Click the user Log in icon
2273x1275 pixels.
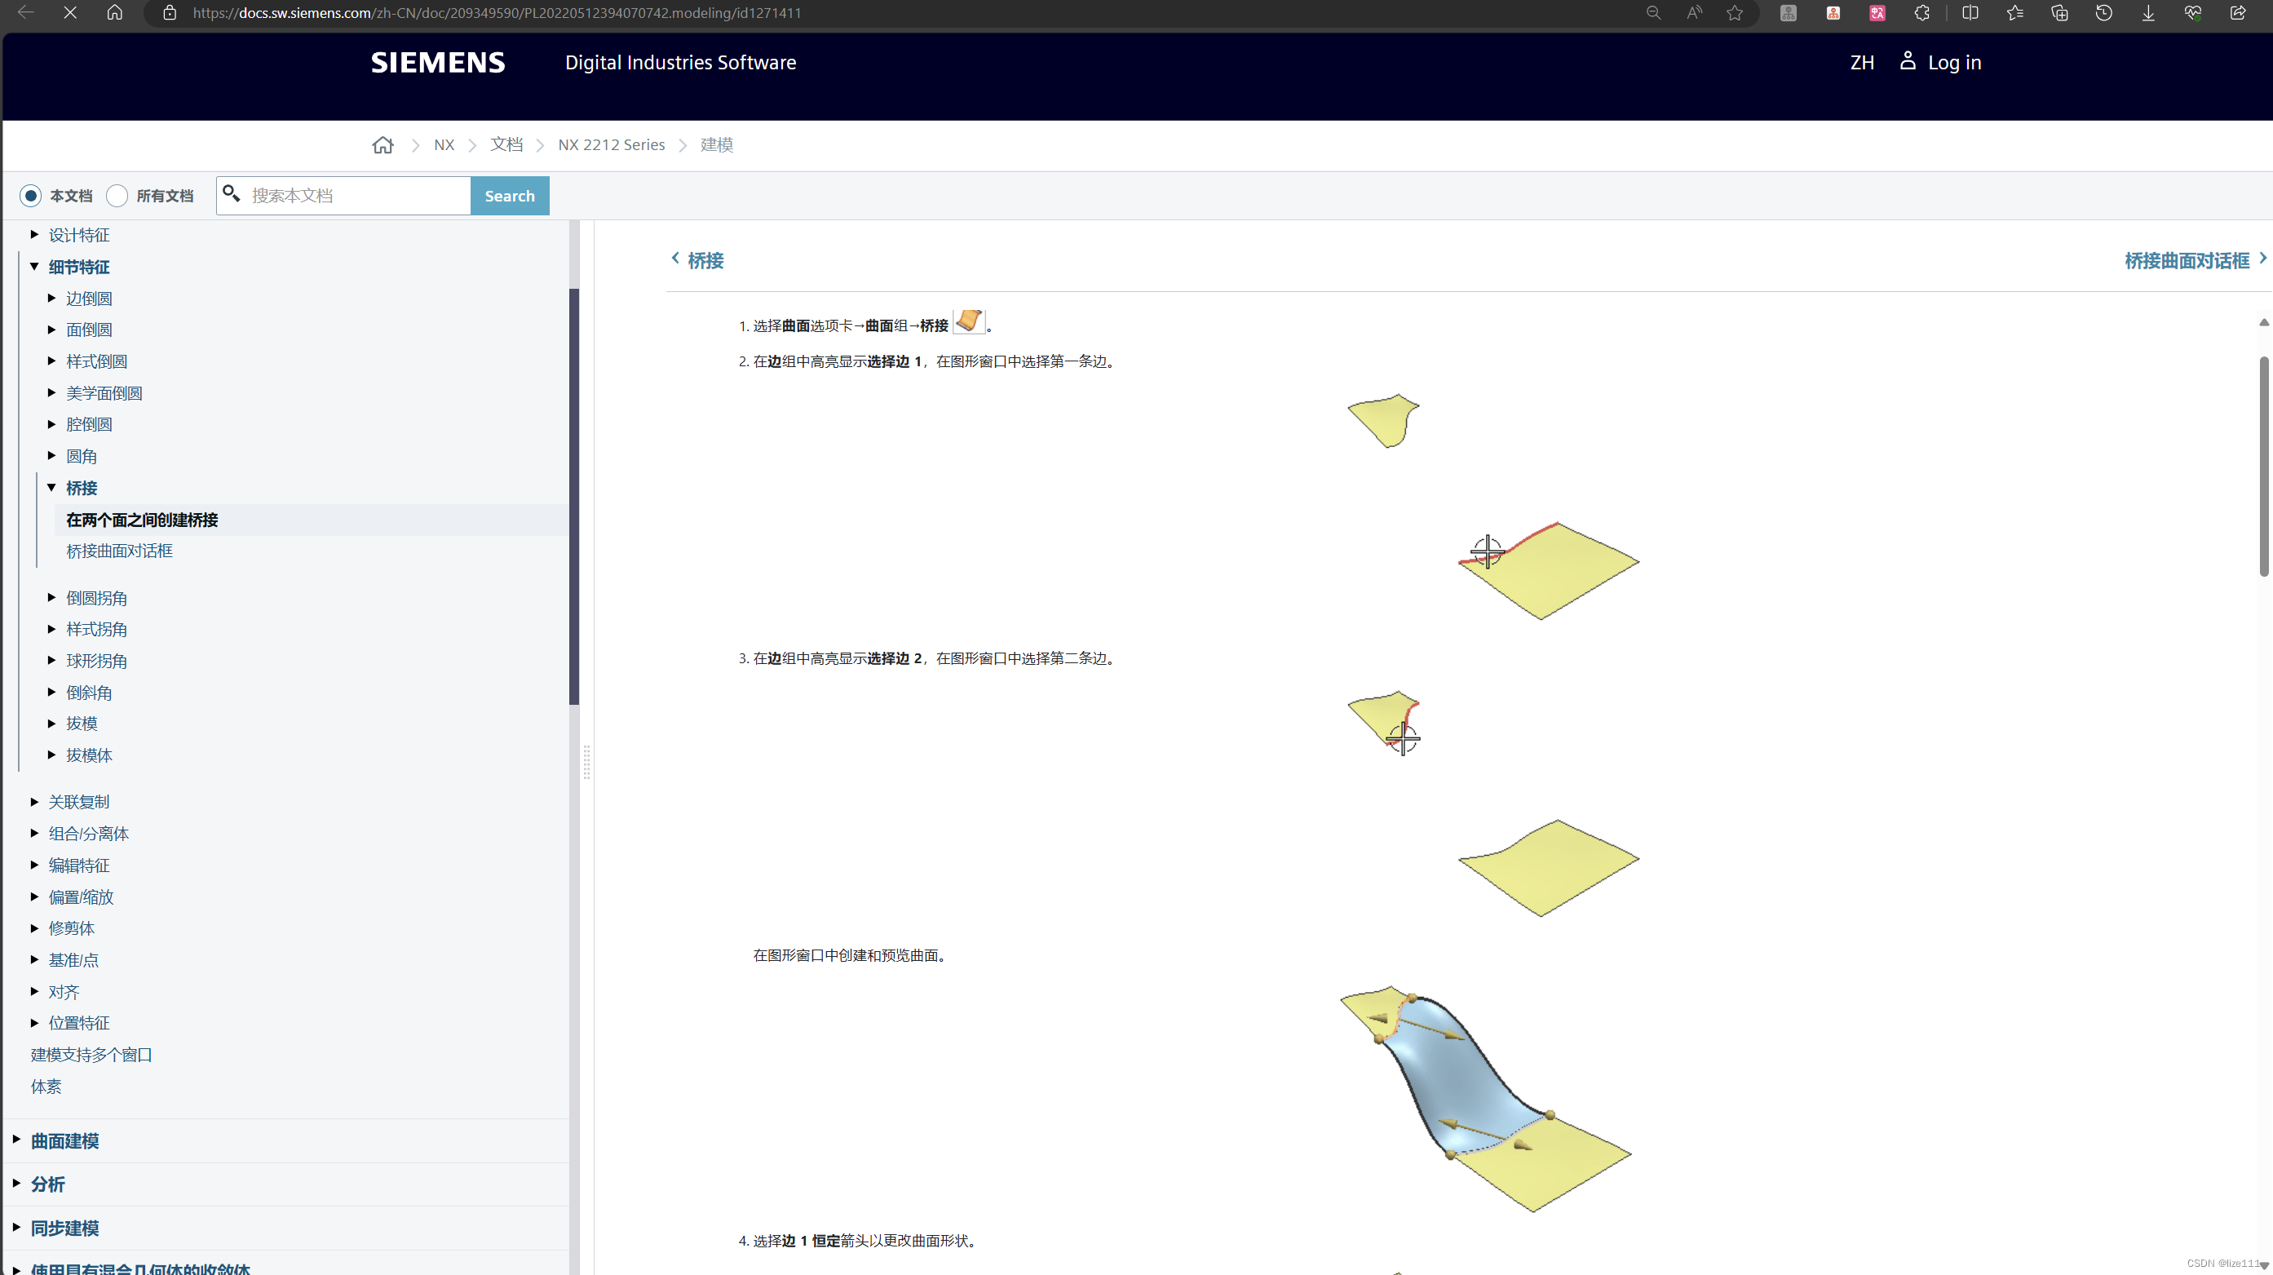(1907, 61)
